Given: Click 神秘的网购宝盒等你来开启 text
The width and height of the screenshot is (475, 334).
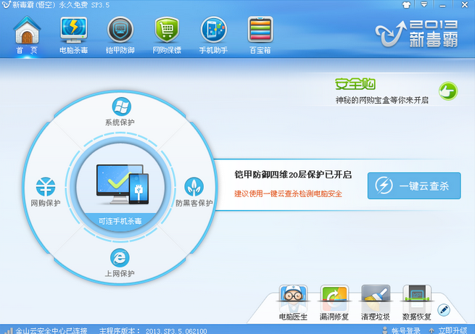Looking at the screenshot, I should click(381, 100).
